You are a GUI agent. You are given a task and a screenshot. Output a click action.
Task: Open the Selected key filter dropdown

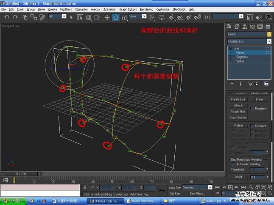tap(210, 187)
